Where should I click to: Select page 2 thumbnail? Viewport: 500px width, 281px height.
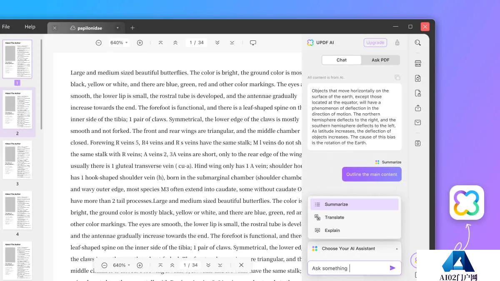click(17, 109)
